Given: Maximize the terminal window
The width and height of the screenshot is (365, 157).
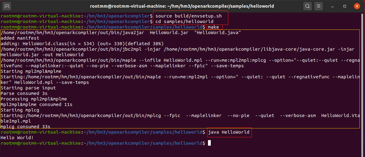Looking at the screenshot, I should point(345,6).
